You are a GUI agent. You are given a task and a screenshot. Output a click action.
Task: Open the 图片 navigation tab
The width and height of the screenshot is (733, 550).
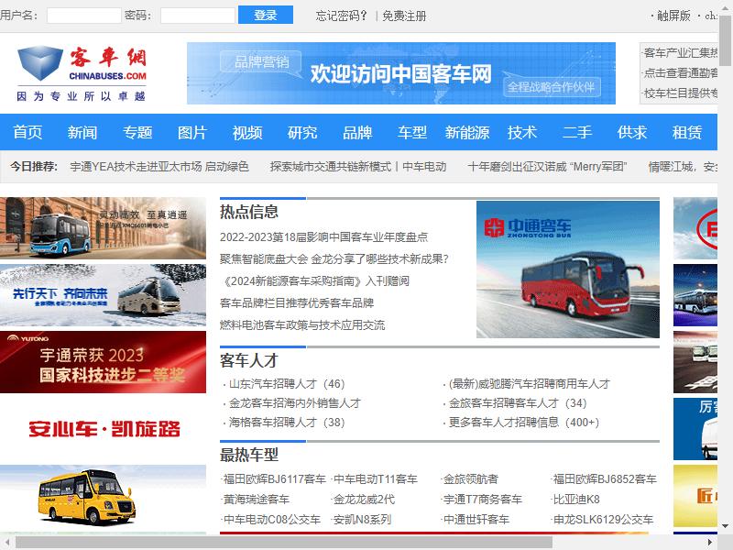click(192, 132)
